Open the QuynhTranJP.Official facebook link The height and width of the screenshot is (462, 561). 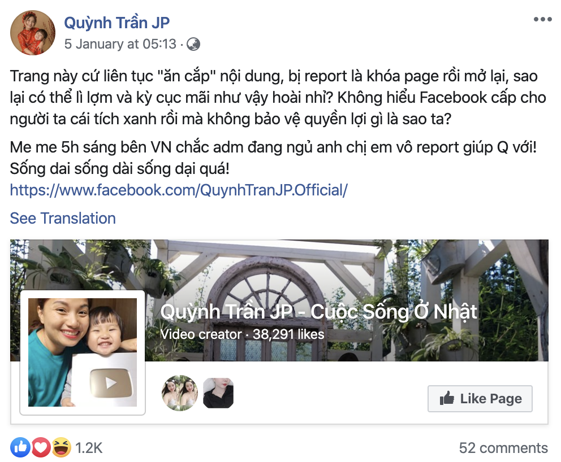tap(179, 190)
